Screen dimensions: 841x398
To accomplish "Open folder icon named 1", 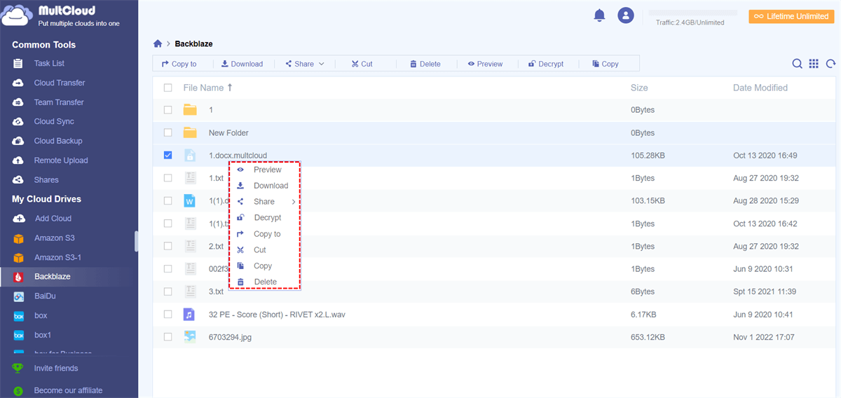I will (x=190, y=110).
